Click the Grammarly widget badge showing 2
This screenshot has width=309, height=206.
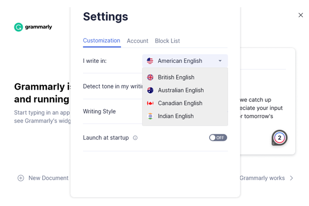tap(280, 138)
